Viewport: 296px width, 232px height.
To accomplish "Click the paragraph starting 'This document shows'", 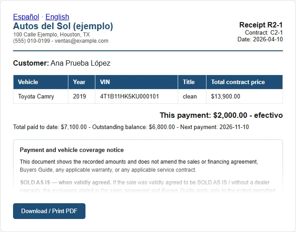I will click(x=139, y=166).
